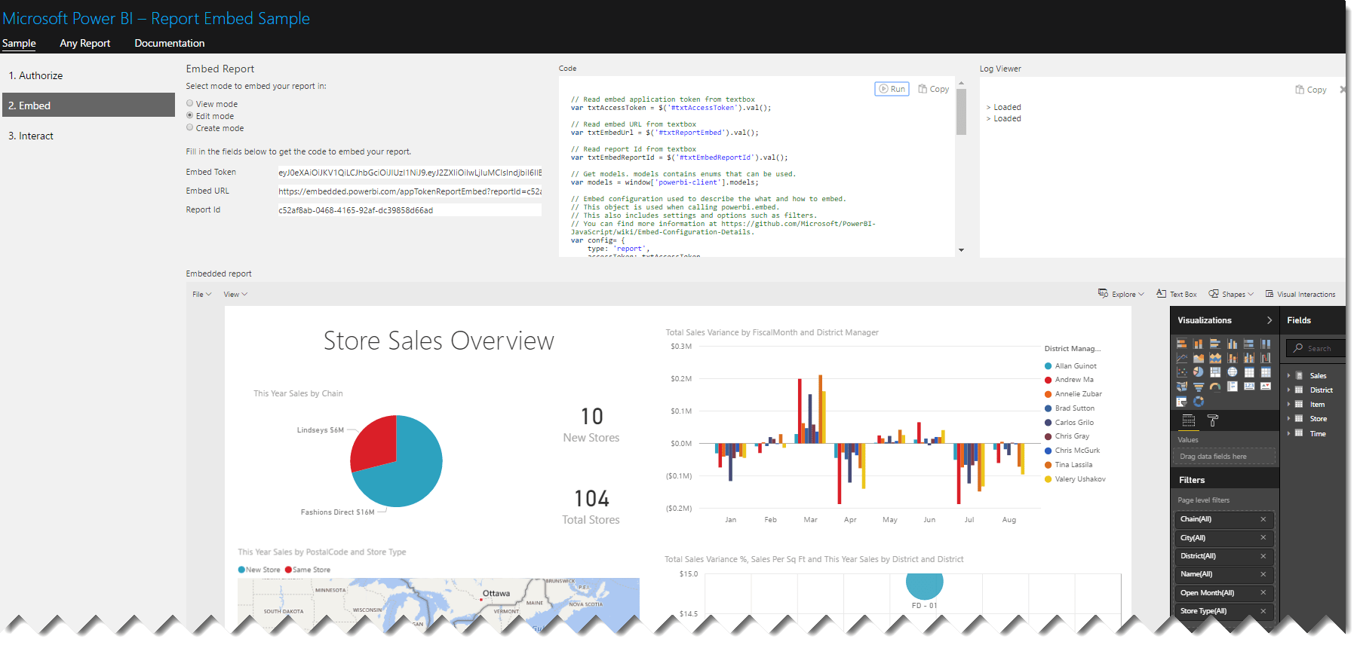Viewport: 1357px width, 645px height.
Task: Click the code panel scrollbar thumb
Action: point(961,112)
